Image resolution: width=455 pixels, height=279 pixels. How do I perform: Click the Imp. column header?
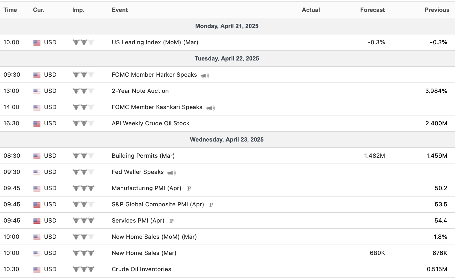coord(78,10)
